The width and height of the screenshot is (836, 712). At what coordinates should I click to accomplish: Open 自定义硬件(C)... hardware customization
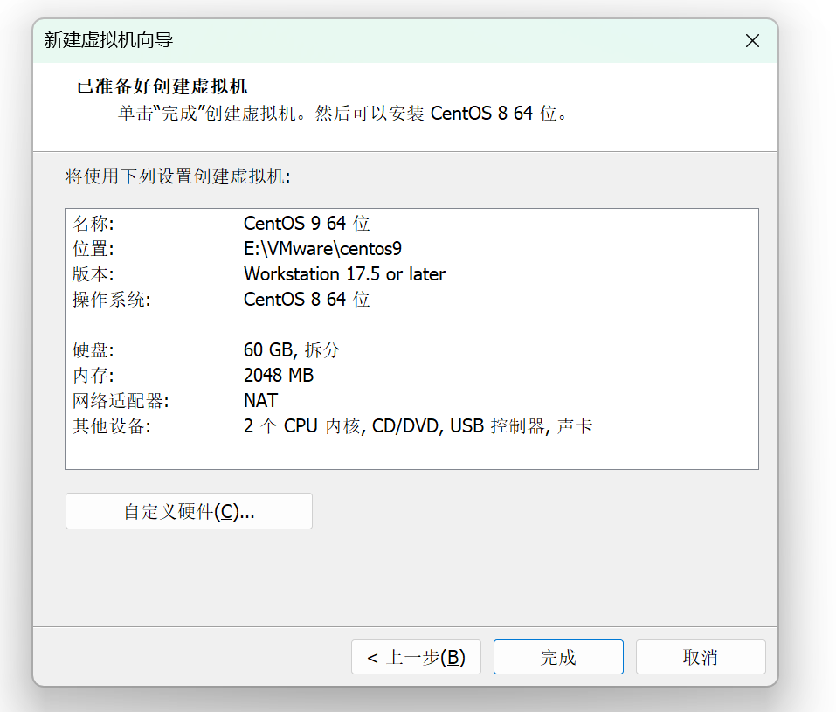coord(189,511)
